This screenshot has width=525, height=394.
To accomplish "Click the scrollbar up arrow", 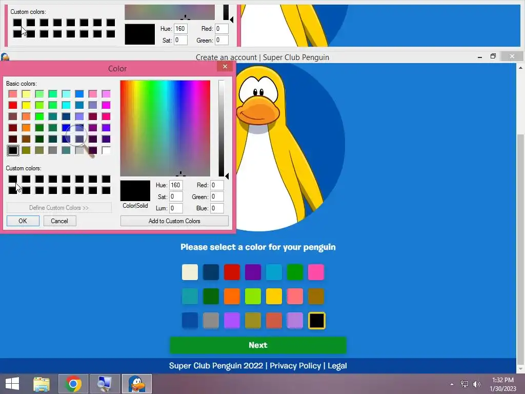I will 520,68.
